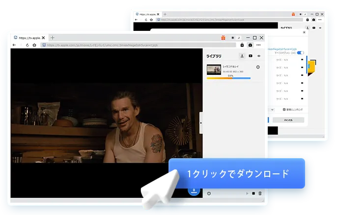The image size is (337, 215).
Task: Close the tab in back window
Action: 158,14
